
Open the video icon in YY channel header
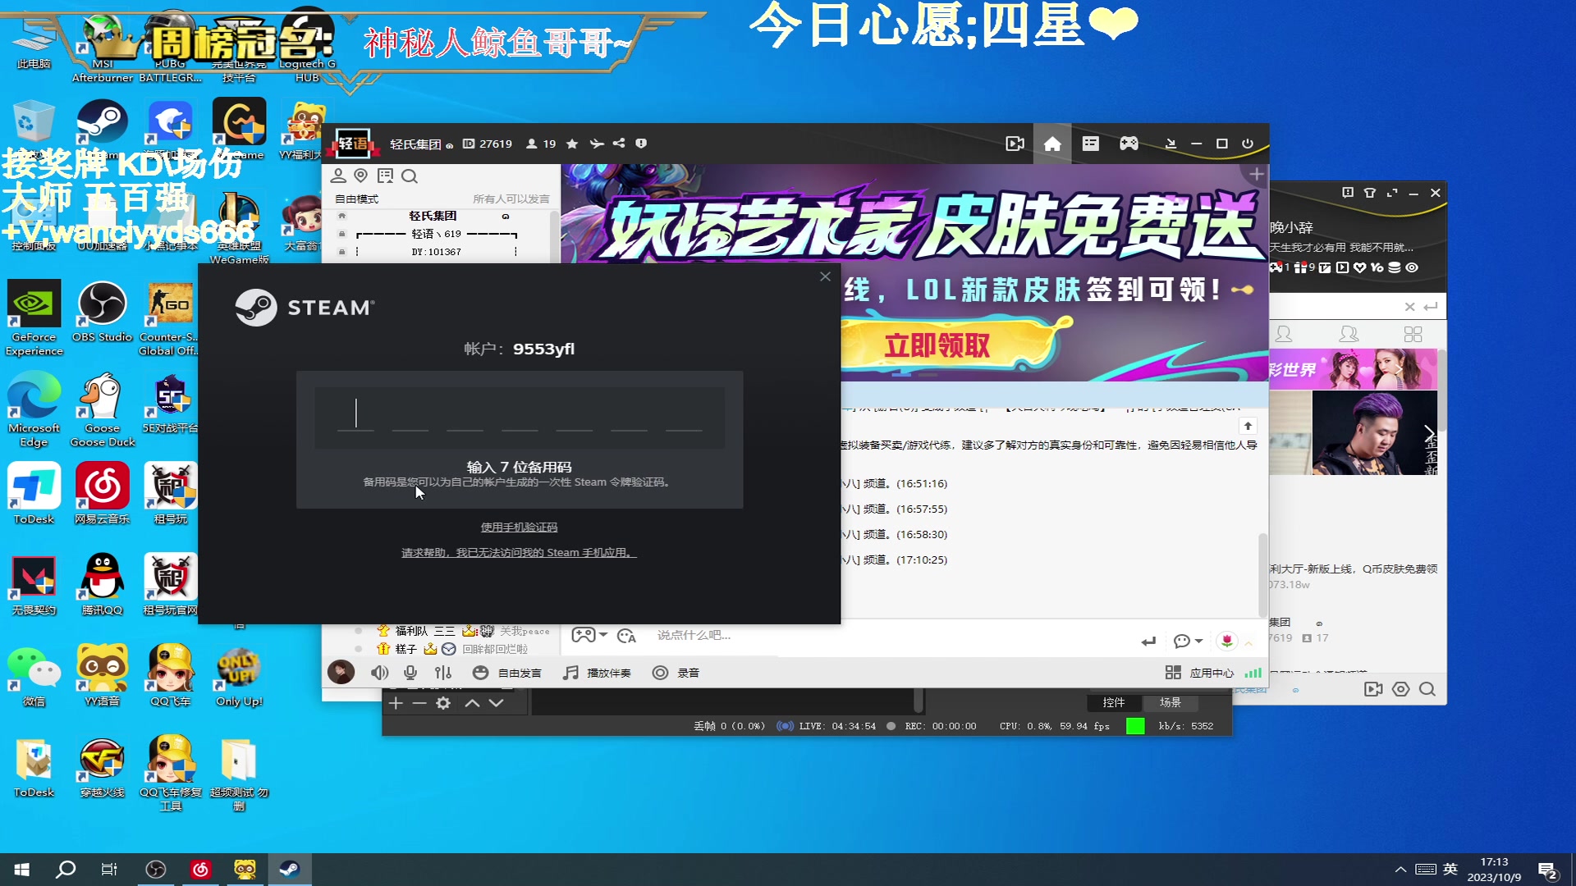click(x=1015, y=144)
